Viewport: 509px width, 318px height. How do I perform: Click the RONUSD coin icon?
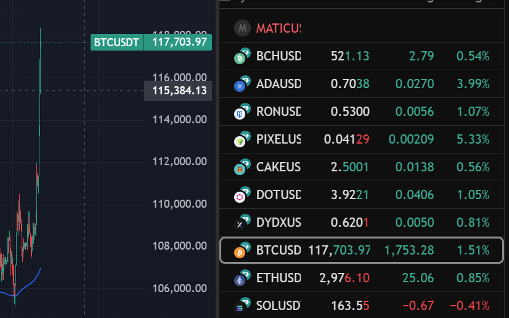point(242,112)
